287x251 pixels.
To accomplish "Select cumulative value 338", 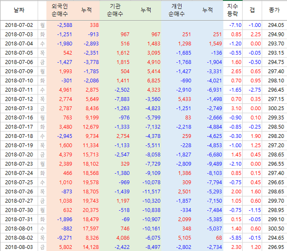I will (x=94, y=25).
